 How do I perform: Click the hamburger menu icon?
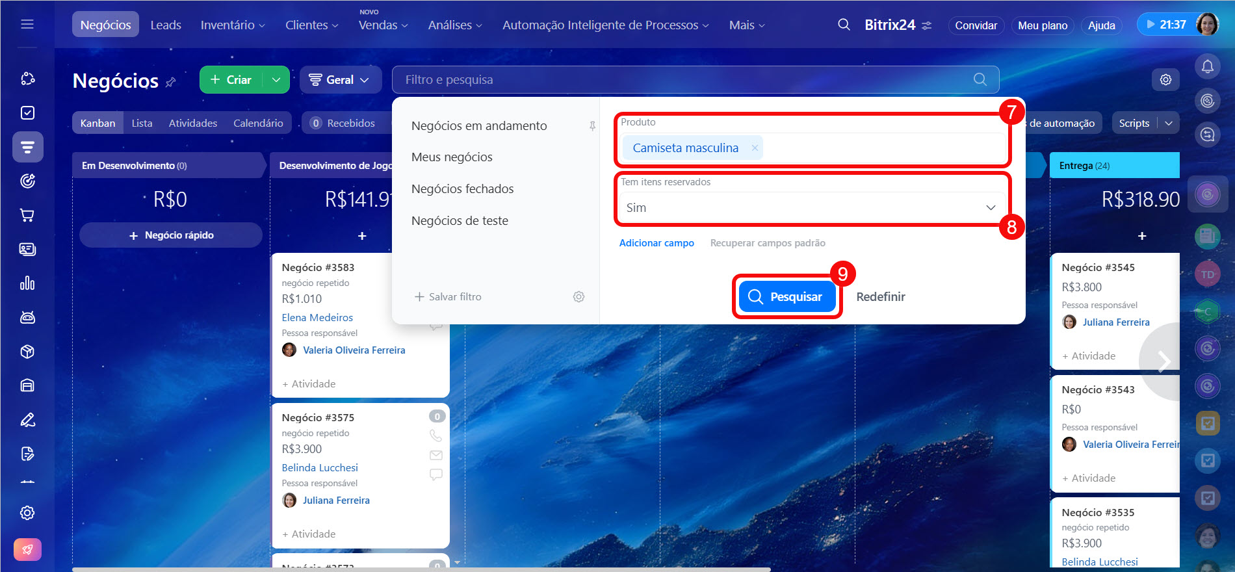click(x=27, y=25)
